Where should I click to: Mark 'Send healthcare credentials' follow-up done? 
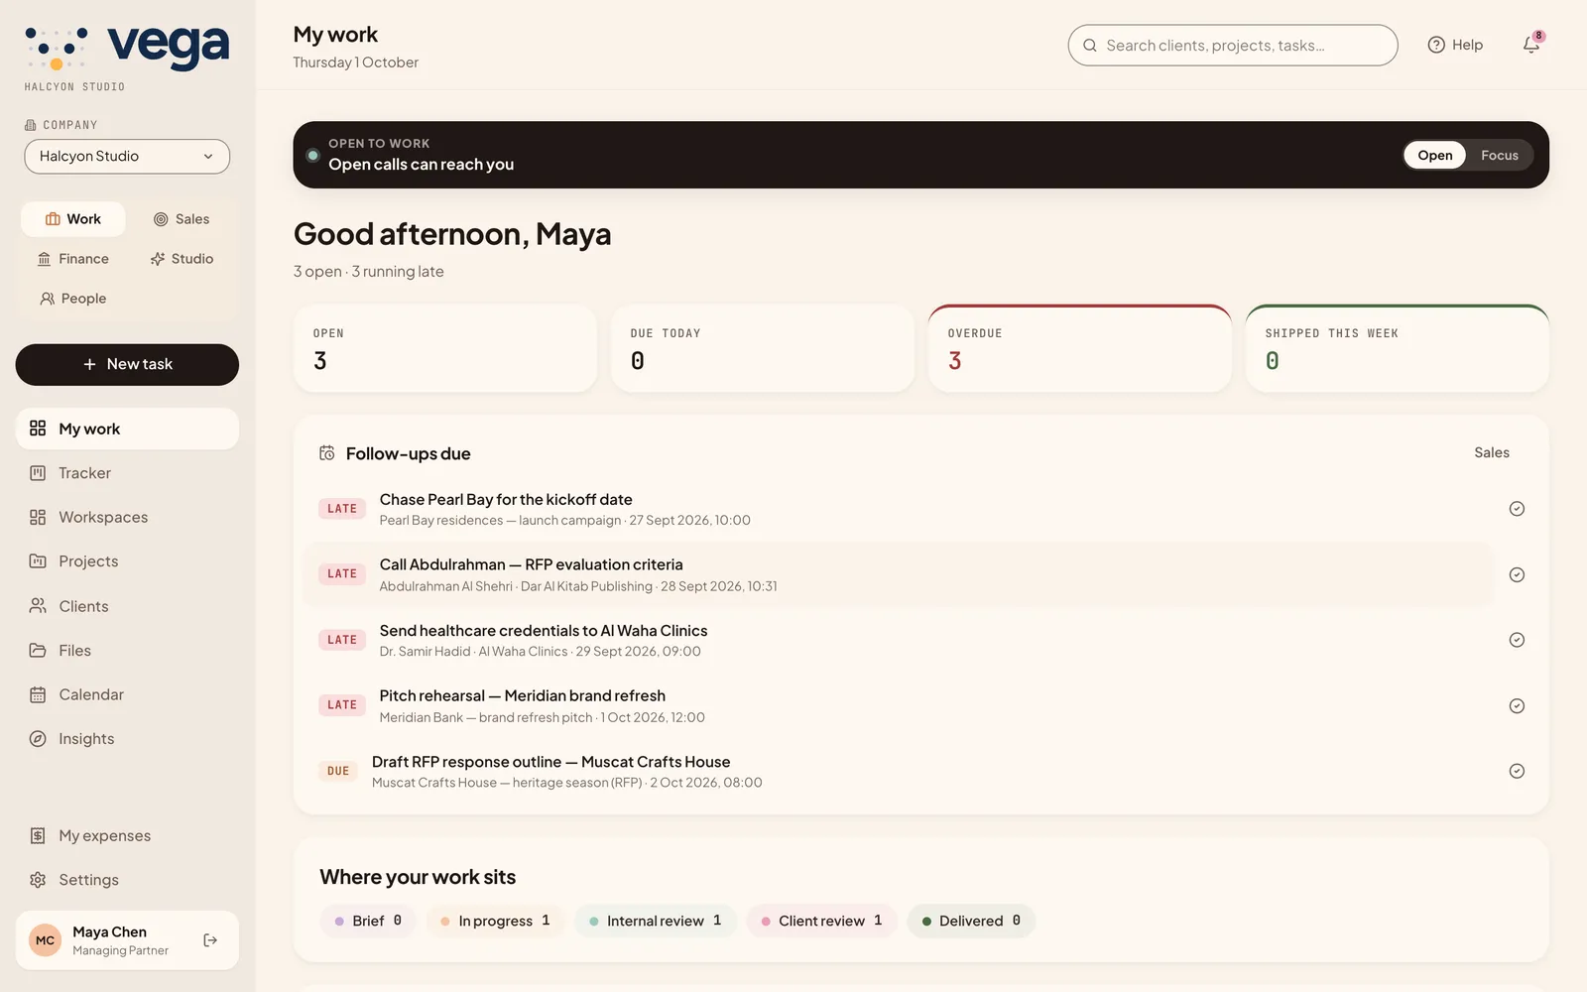[1517, 640]
